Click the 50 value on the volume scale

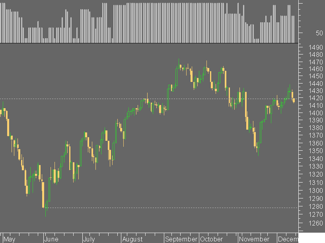point(319,33)
